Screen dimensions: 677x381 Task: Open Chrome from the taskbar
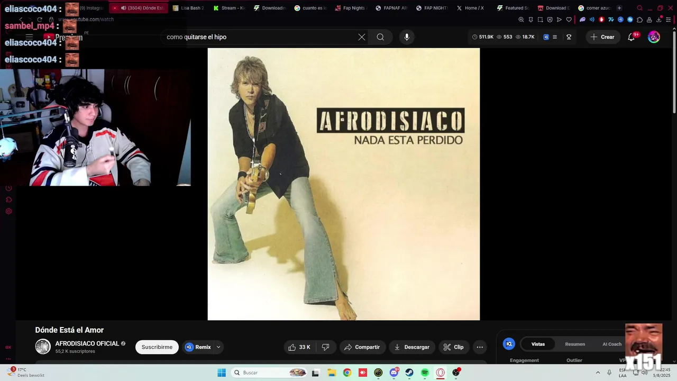[347, 373]
